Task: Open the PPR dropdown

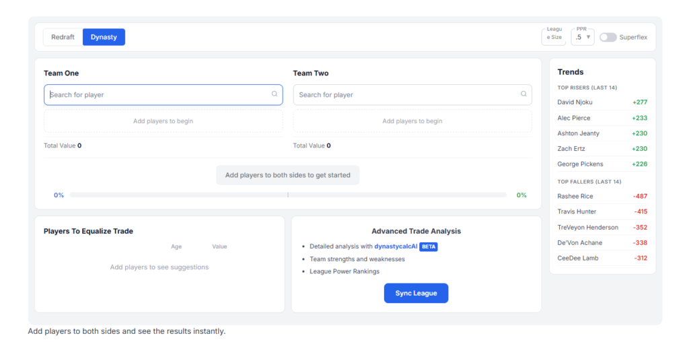Action: click(582, 37)
